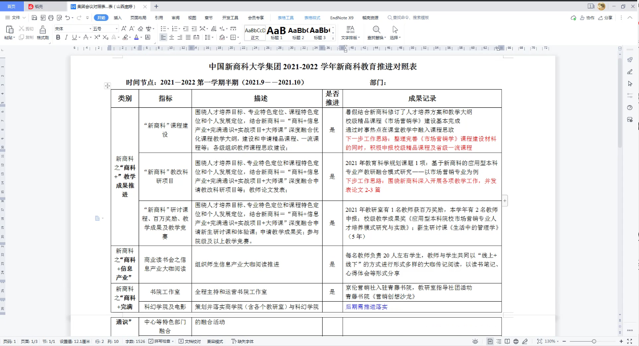
Task: Click the clear formatting eraser icon
Action: click(140, 29)
